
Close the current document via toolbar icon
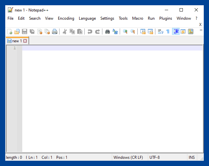pyautogui.click(x=40, y=32)
